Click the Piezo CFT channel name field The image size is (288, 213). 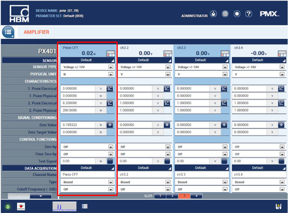pyautogui.click(x=88, y=175)
